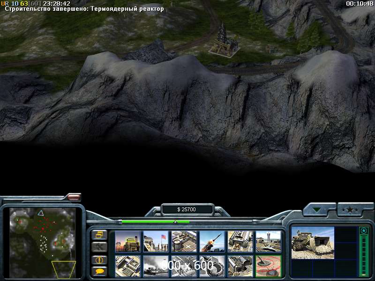Click the yellow viewport trapezoid on minimap
Screen dimensions: 375x281
[x=64, y=270]
